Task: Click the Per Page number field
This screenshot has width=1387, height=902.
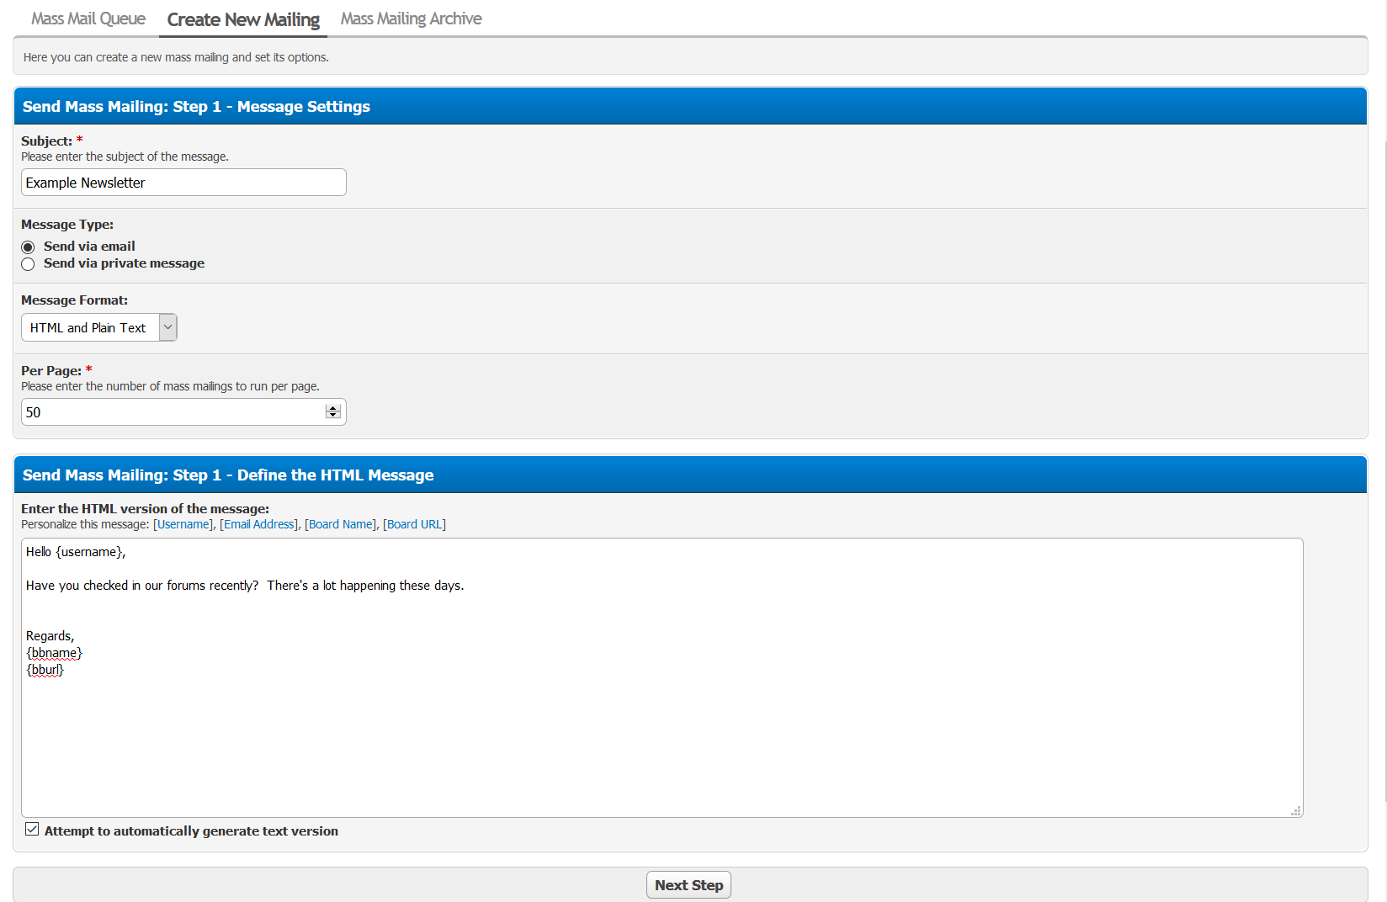Action: [183, 412]
